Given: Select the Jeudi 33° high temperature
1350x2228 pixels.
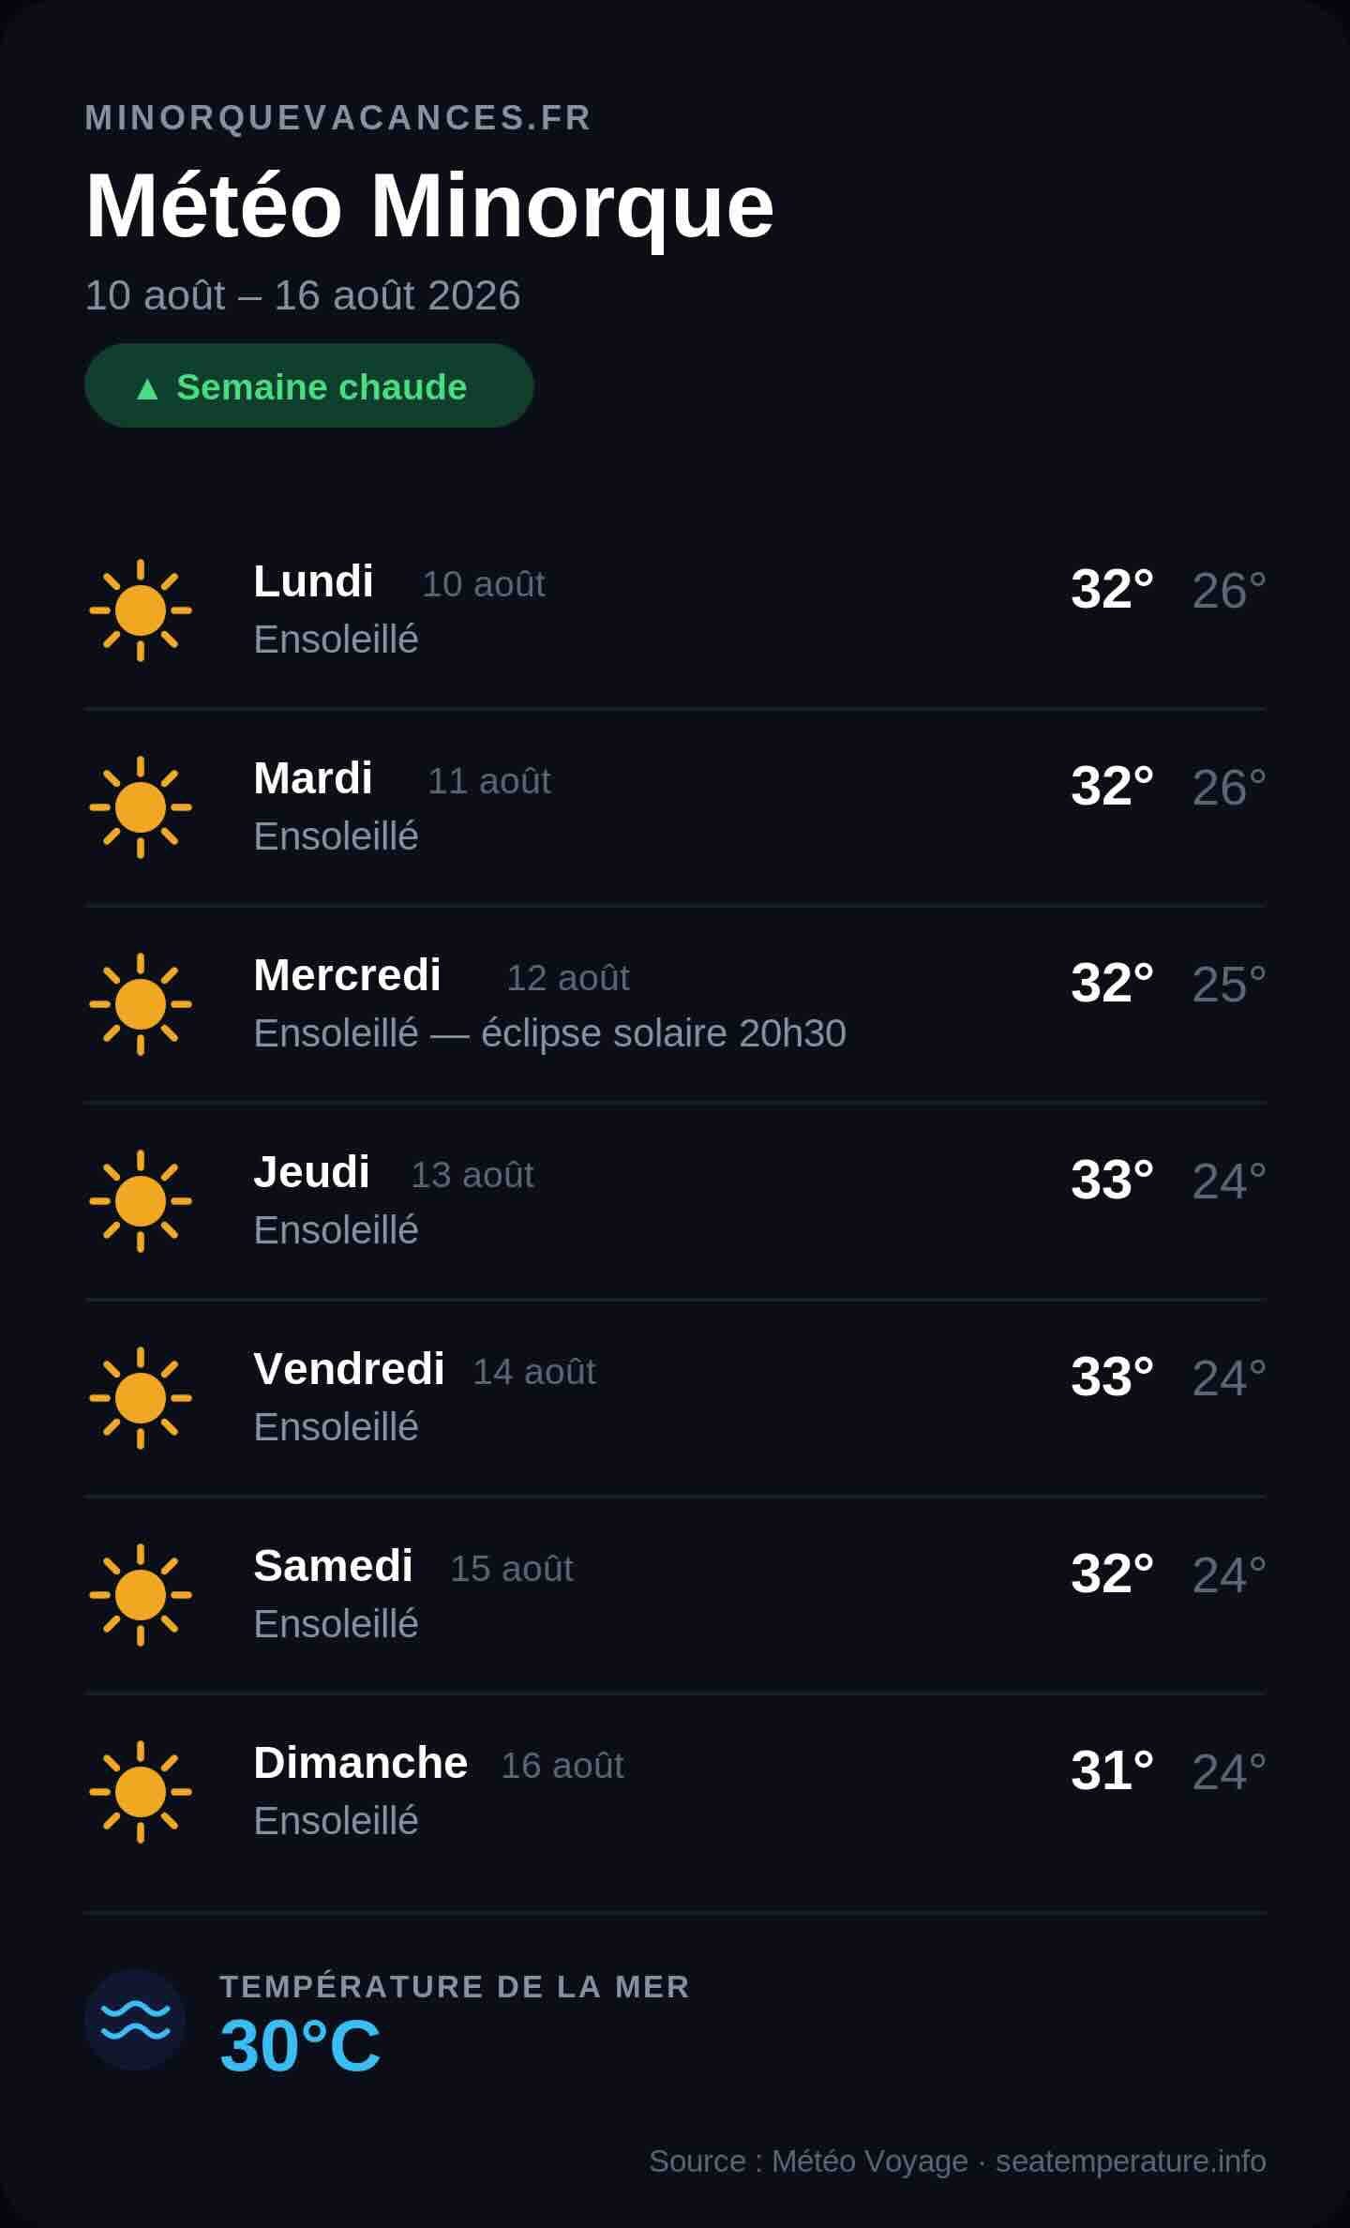Looking at the screenshot, I should point(1112,1180).
